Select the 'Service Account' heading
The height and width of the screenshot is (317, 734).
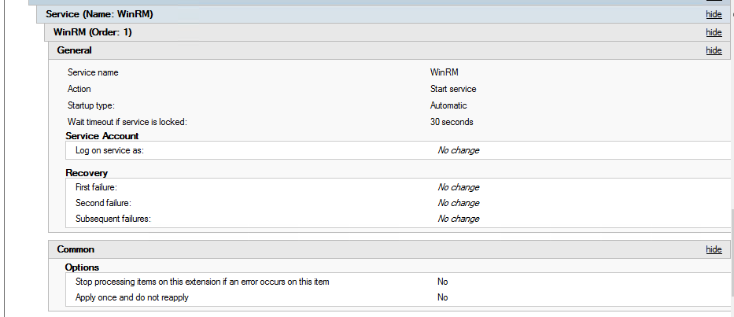102,136
